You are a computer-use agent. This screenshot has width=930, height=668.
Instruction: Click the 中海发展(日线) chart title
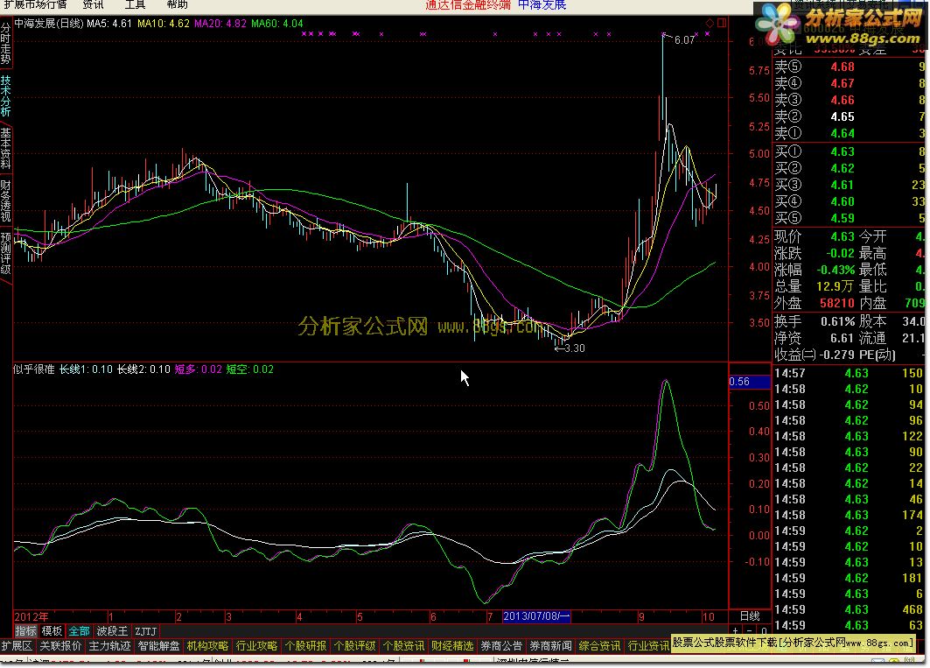49,24
